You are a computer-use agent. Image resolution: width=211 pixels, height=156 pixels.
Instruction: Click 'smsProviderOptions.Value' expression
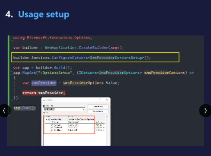pos(90,83)
